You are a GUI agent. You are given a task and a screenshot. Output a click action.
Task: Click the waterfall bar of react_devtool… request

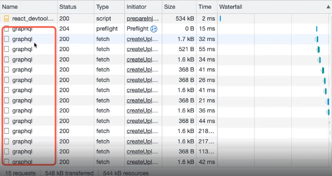(x=221, y=18)
